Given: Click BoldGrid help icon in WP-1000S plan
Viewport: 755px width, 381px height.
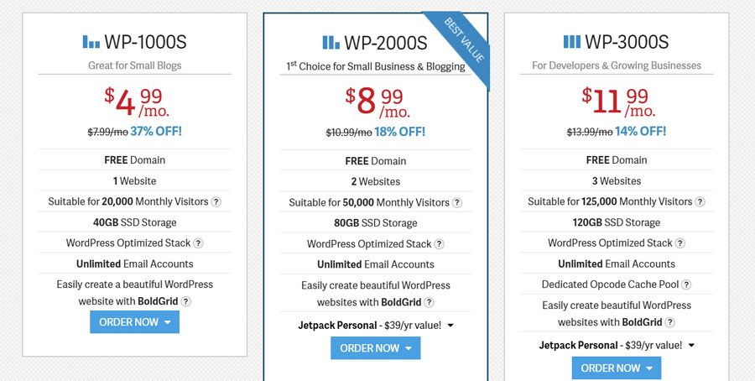Looking at the screenshot, I should (x=186, y=302).
